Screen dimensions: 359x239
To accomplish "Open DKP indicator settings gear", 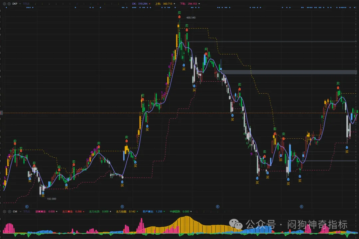I will tap(4, 4).
